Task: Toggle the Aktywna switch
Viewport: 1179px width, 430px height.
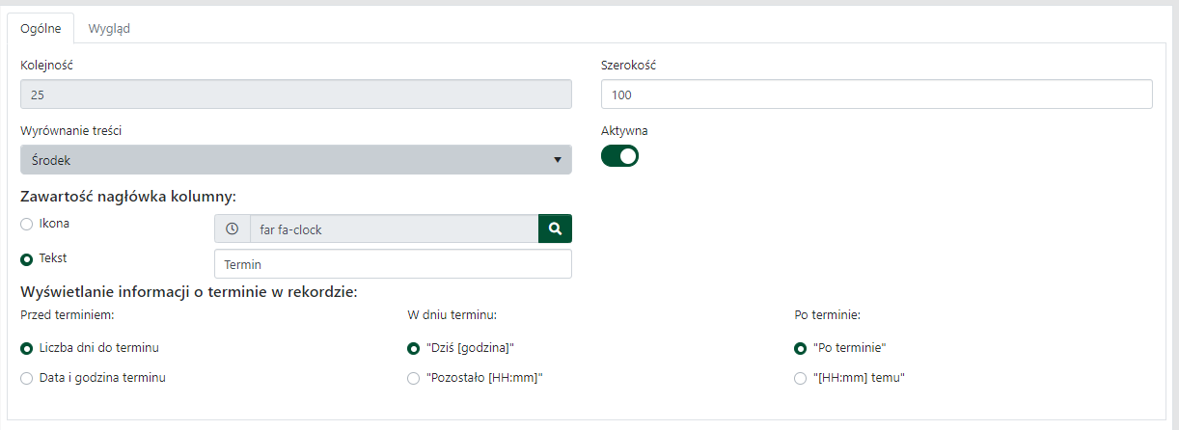Action: (619, 155)
